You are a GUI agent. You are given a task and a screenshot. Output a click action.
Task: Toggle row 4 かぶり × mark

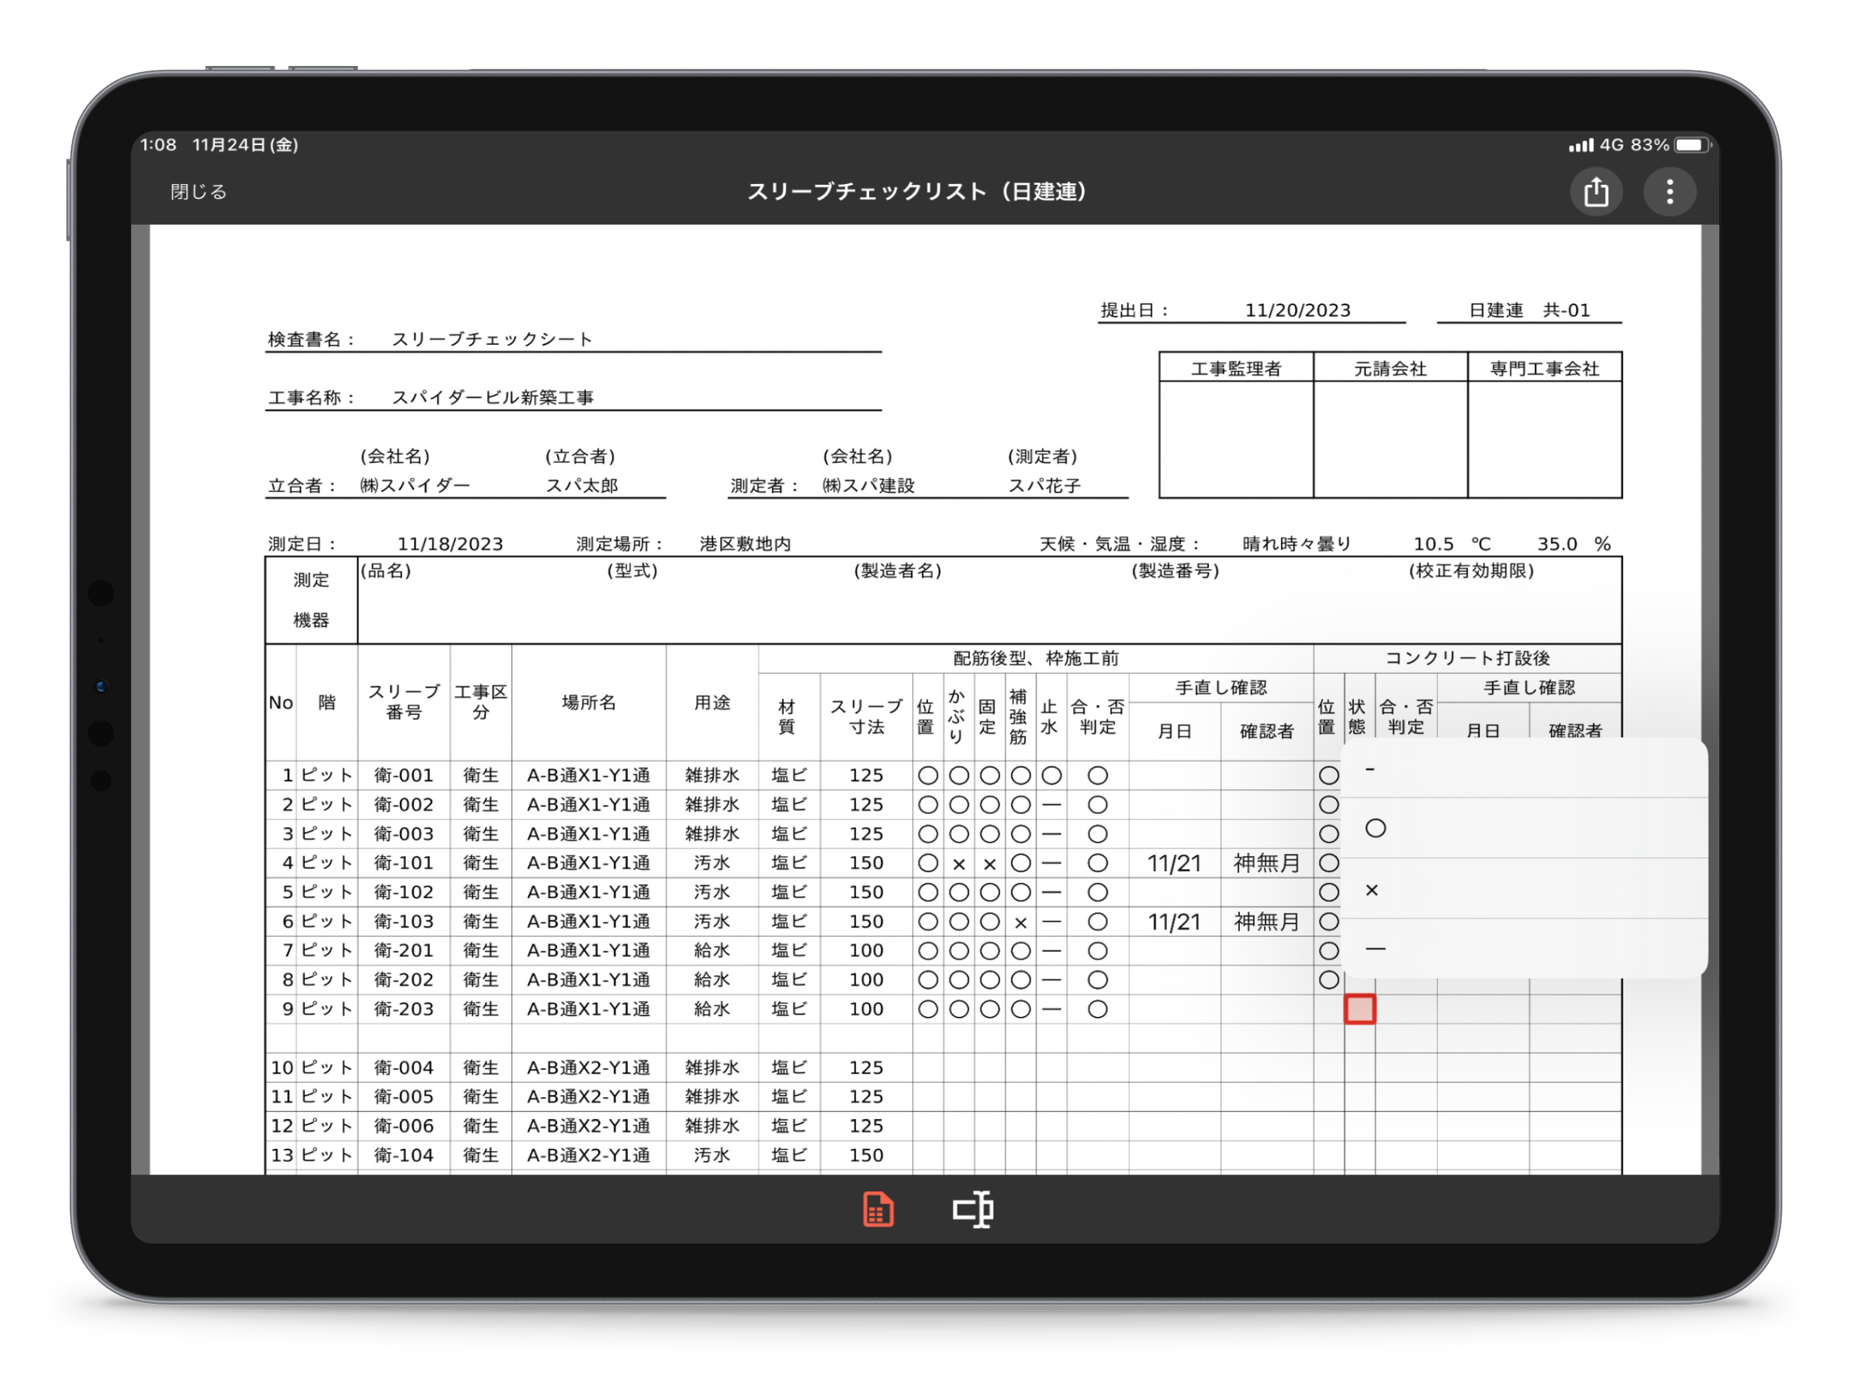pos(958,864)
